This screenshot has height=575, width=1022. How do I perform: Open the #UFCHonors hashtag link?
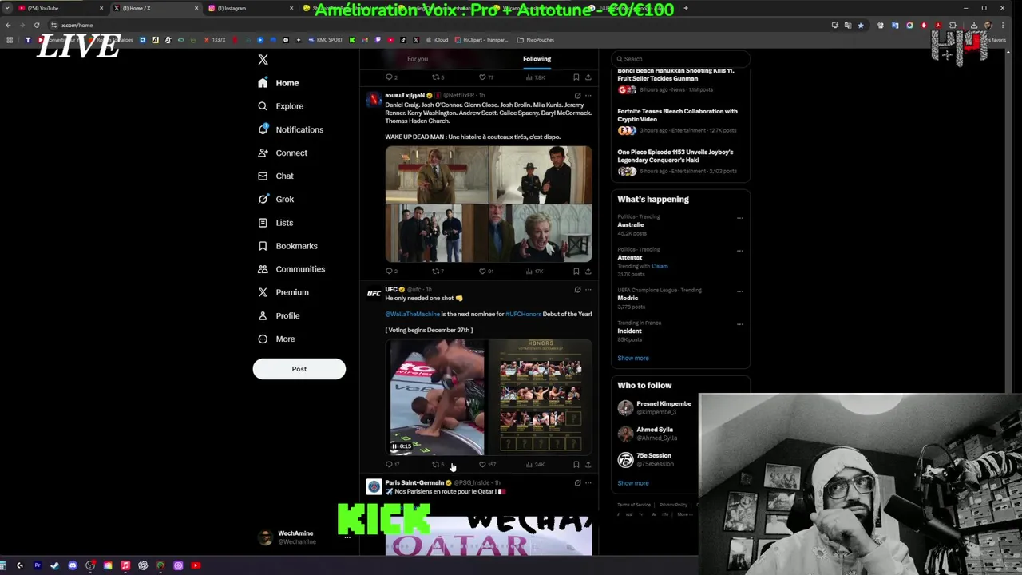523,314
